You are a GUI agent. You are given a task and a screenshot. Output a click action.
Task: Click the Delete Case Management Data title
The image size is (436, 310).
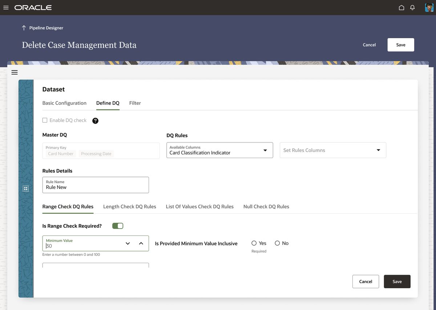[x=79, y=45]
